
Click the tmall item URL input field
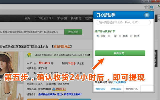click(x=32, y=32)
